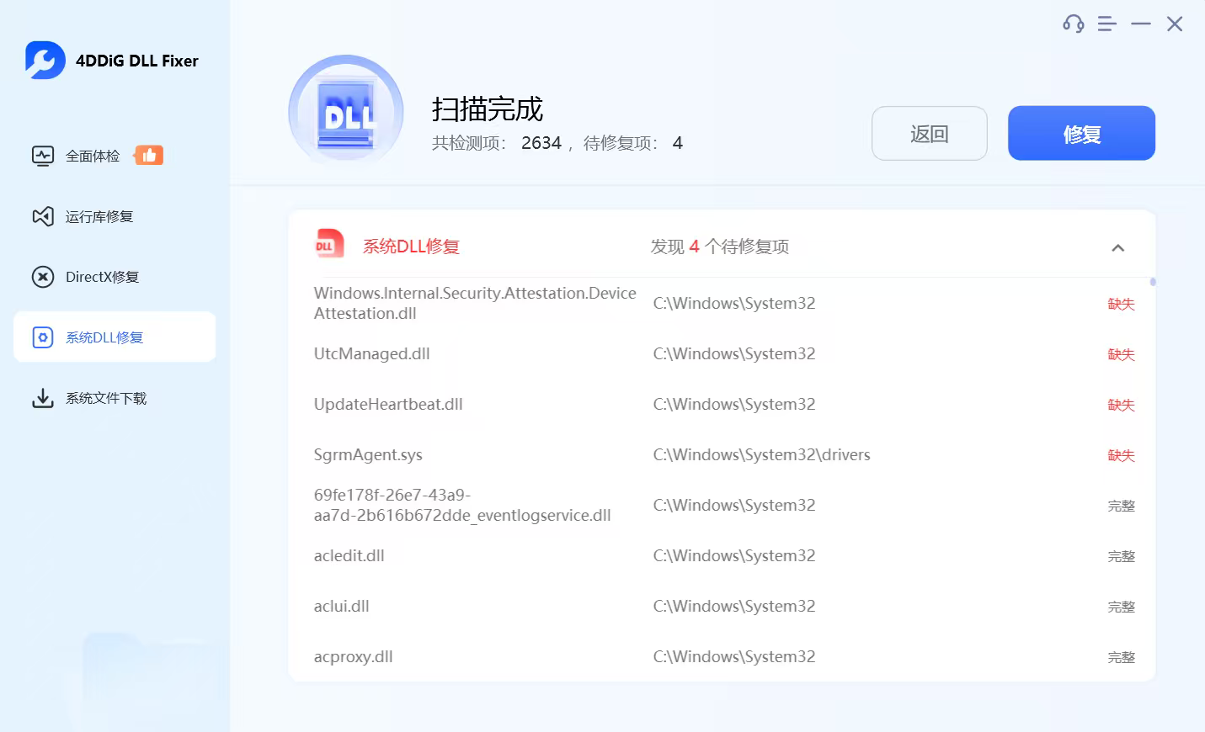Click the System32 path of UtcManaged.dll
The width and height of the screenshot is (1205, 732).
pyautogui.click(x=734, y=353)
